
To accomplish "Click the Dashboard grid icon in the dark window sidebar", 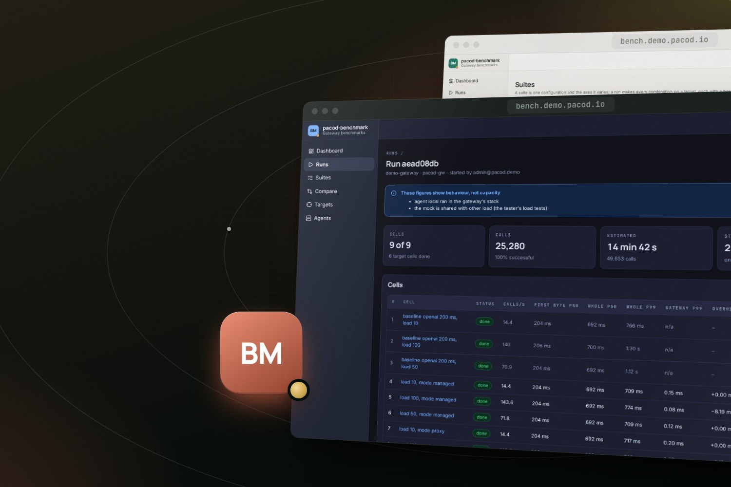I will [311, 151].
